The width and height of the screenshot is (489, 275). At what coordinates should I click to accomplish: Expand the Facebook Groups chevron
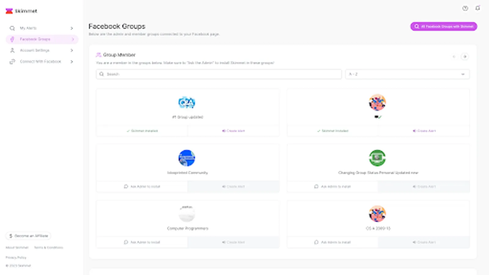[x=73, y=39]
